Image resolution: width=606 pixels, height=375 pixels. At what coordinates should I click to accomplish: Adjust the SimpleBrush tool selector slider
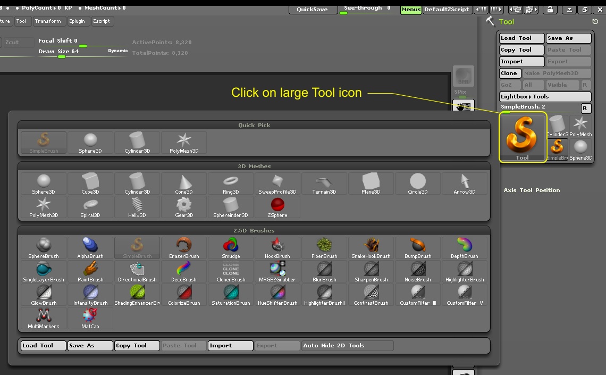540,109
